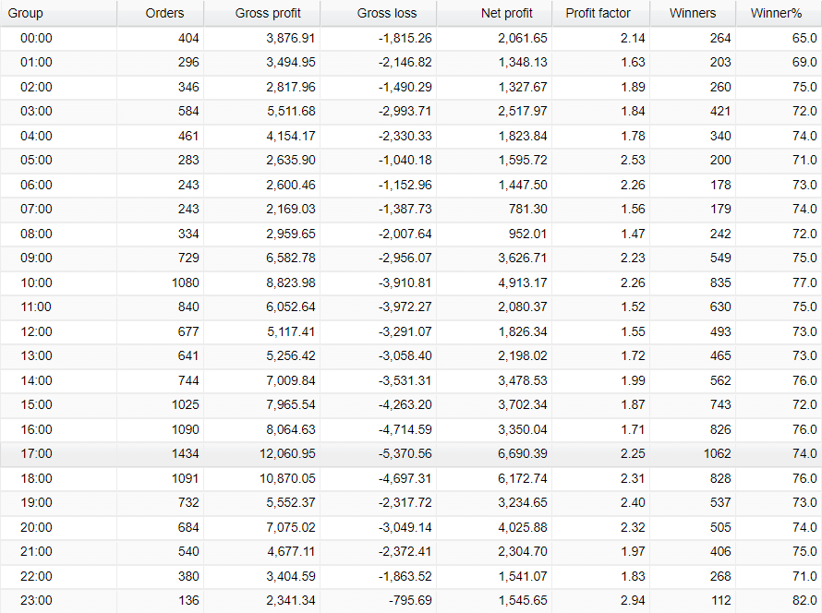The width and height of the screenshot is (822, 613).
Task: Sort by the Gross loss column header
Action: 388,13
